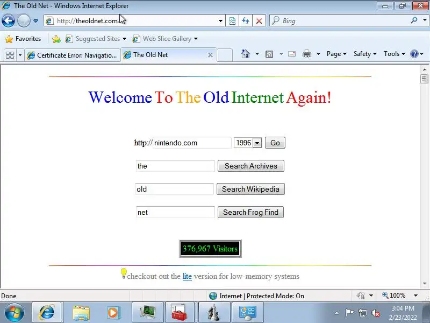The height and width of the screenshot is (323, 430).
Task: Expand the Print options dropdown arrow
Action: (318, 54)
